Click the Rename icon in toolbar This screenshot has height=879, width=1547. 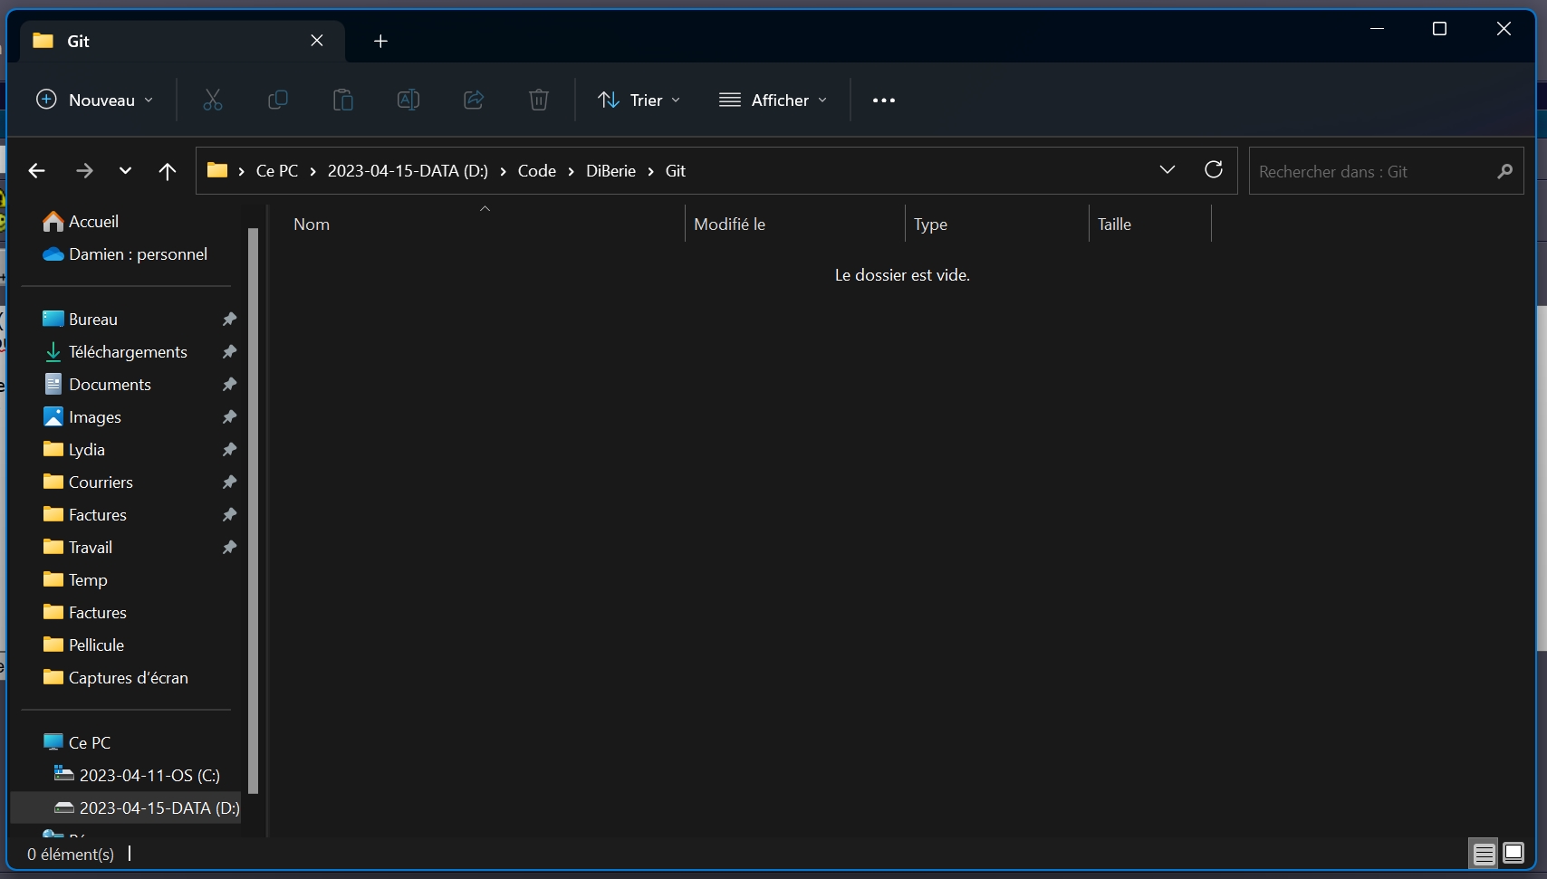click(408, 100)
